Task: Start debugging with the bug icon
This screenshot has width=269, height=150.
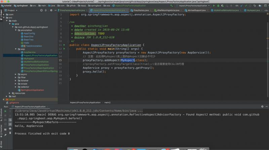Action: [218, 6]
